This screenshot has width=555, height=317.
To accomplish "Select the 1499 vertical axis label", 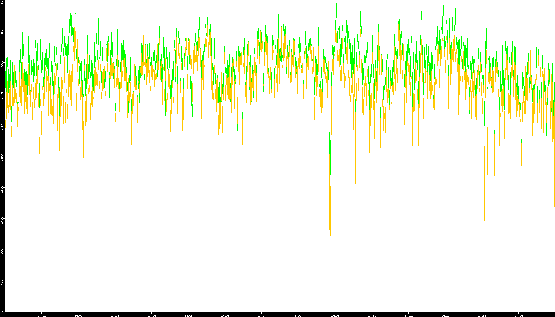I will (2, 220).
